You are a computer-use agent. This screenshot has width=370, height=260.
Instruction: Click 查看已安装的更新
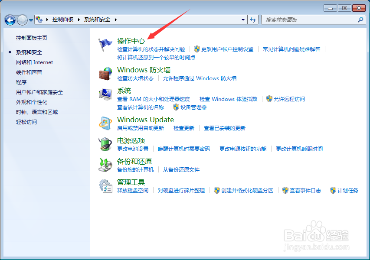click(x=225, y=128)
